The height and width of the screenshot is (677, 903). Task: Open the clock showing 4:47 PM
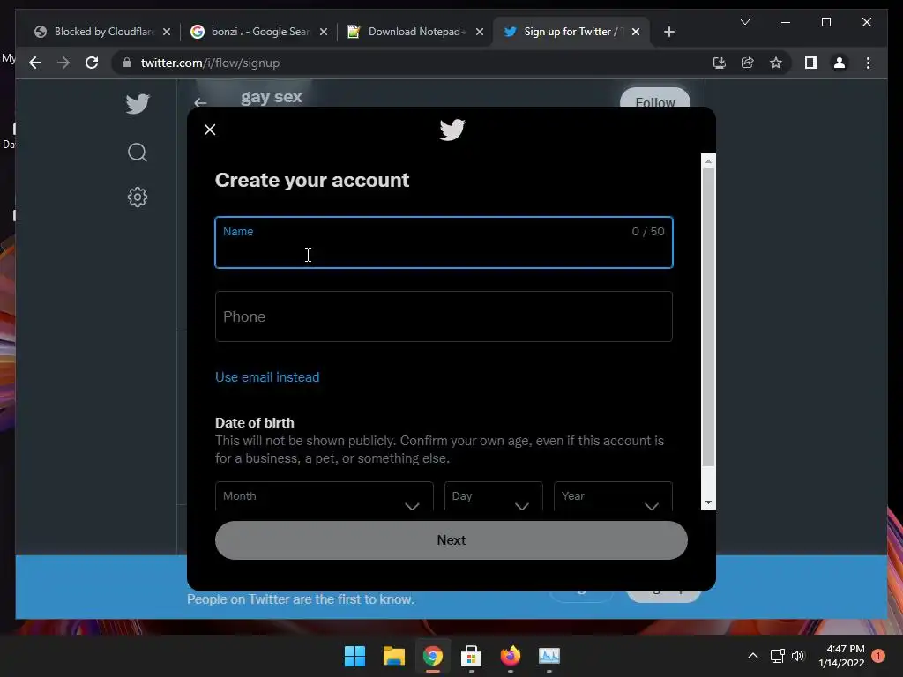[842, 656]
